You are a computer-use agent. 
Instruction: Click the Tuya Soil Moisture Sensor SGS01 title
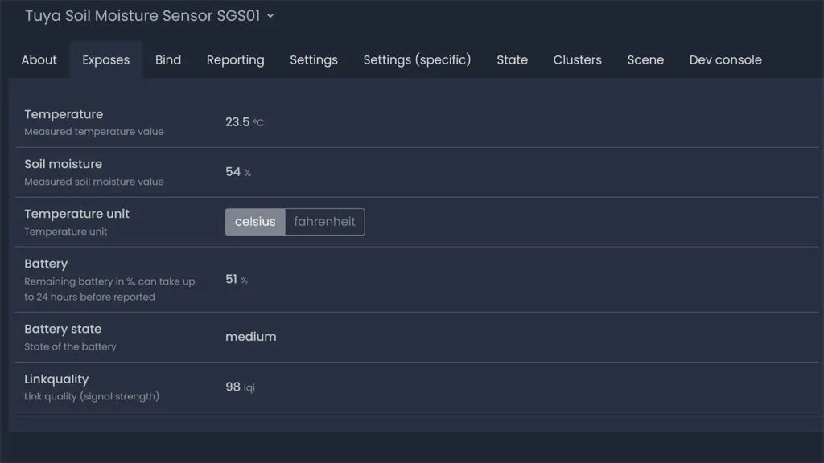coord(142,16)
